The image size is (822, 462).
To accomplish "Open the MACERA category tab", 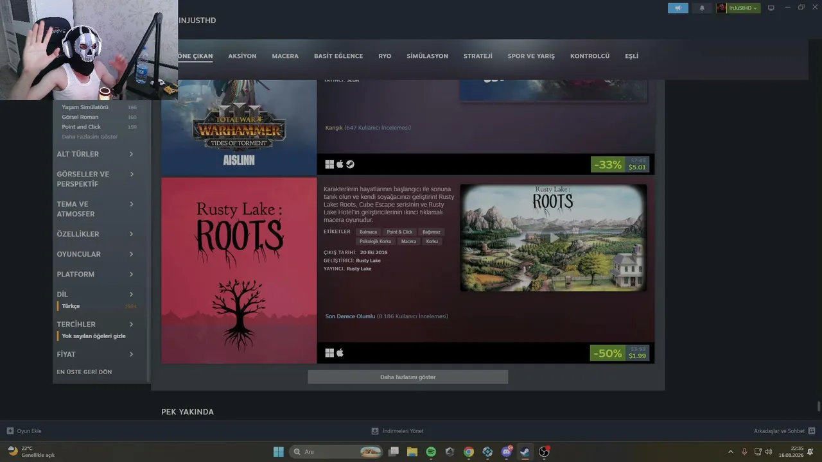I will (x=285, y=56).
